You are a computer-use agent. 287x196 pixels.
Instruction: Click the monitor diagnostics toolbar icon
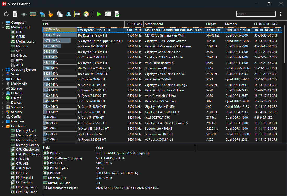pyautogui.click(x=42, y=14)
